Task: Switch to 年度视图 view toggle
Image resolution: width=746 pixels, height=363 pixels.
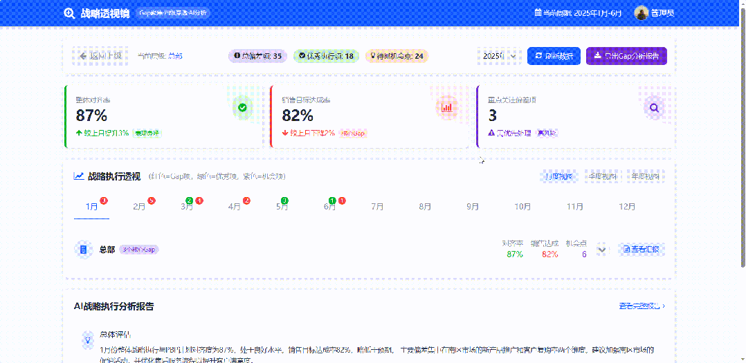Action: coord(644,176)
